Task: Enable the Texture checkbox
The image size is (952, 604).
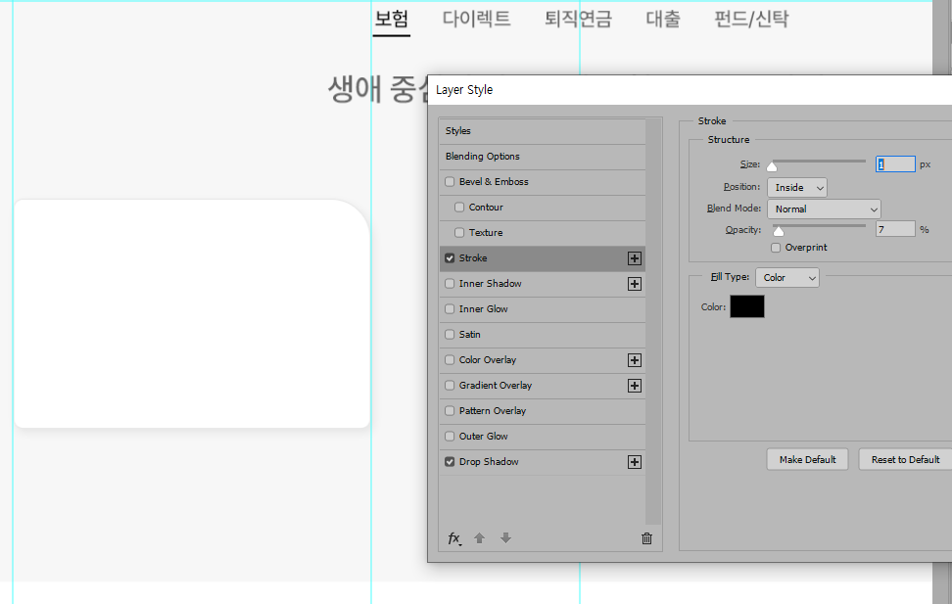Action: point(459,232)
